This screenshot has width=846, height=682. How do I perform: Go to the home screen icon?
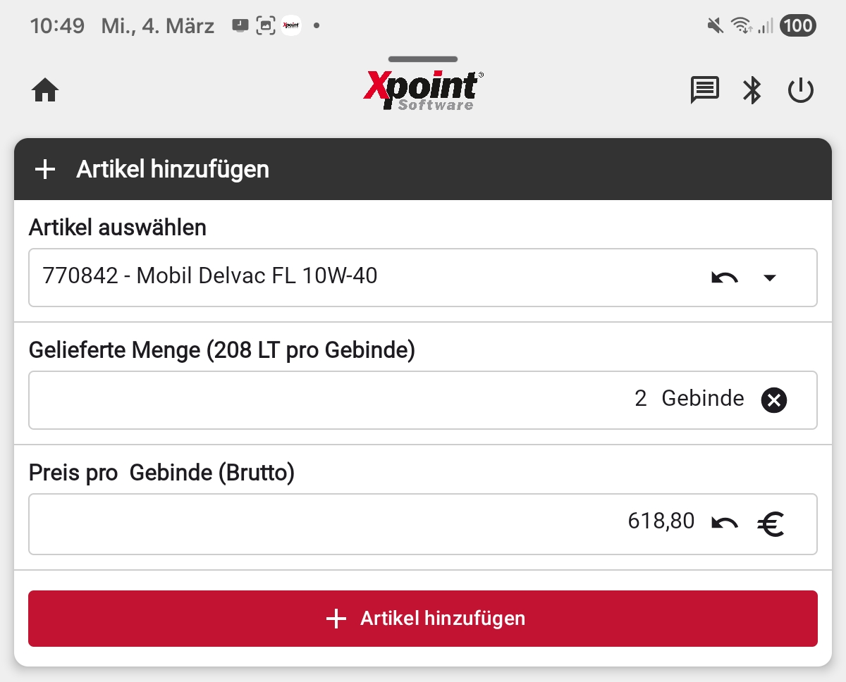(45, 91)
